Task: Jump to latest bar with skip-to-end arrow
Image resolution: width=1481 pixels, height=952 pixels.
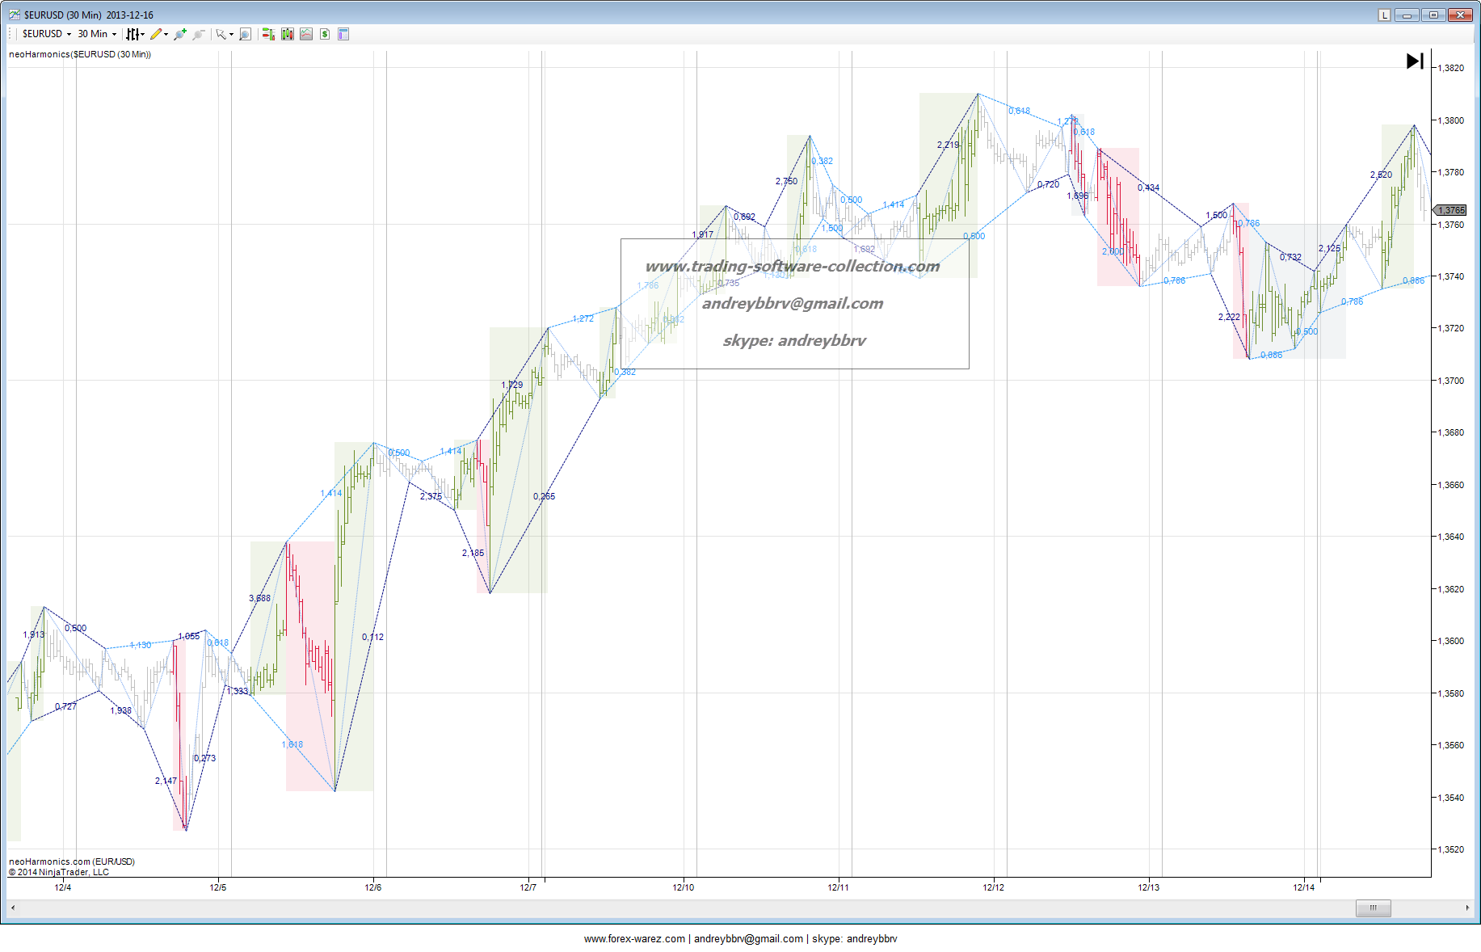Action: point(1414,61)
